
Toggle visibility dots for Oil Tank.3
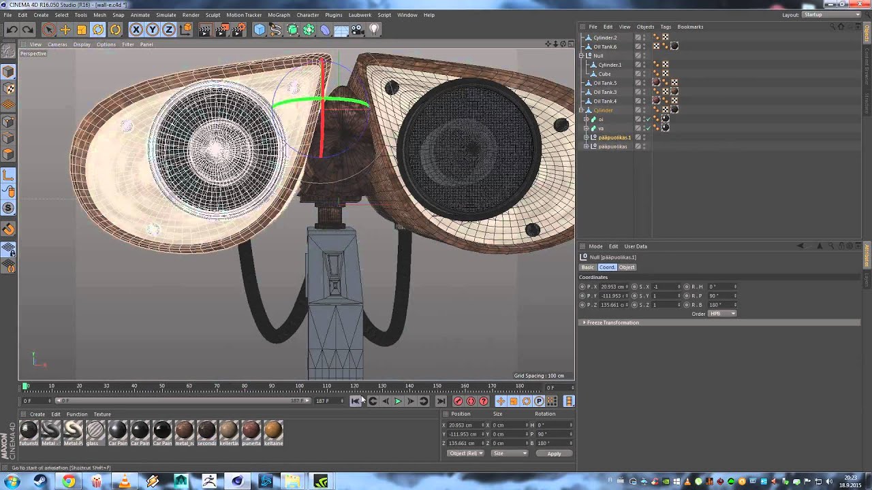(644, 92)
